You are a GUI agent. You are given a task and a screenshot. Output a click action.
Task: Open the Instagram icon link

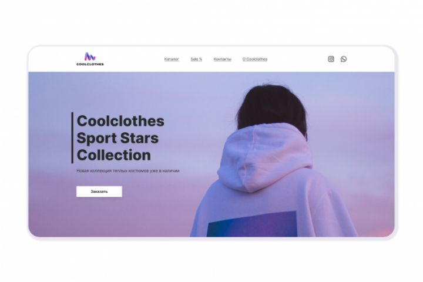331,59
